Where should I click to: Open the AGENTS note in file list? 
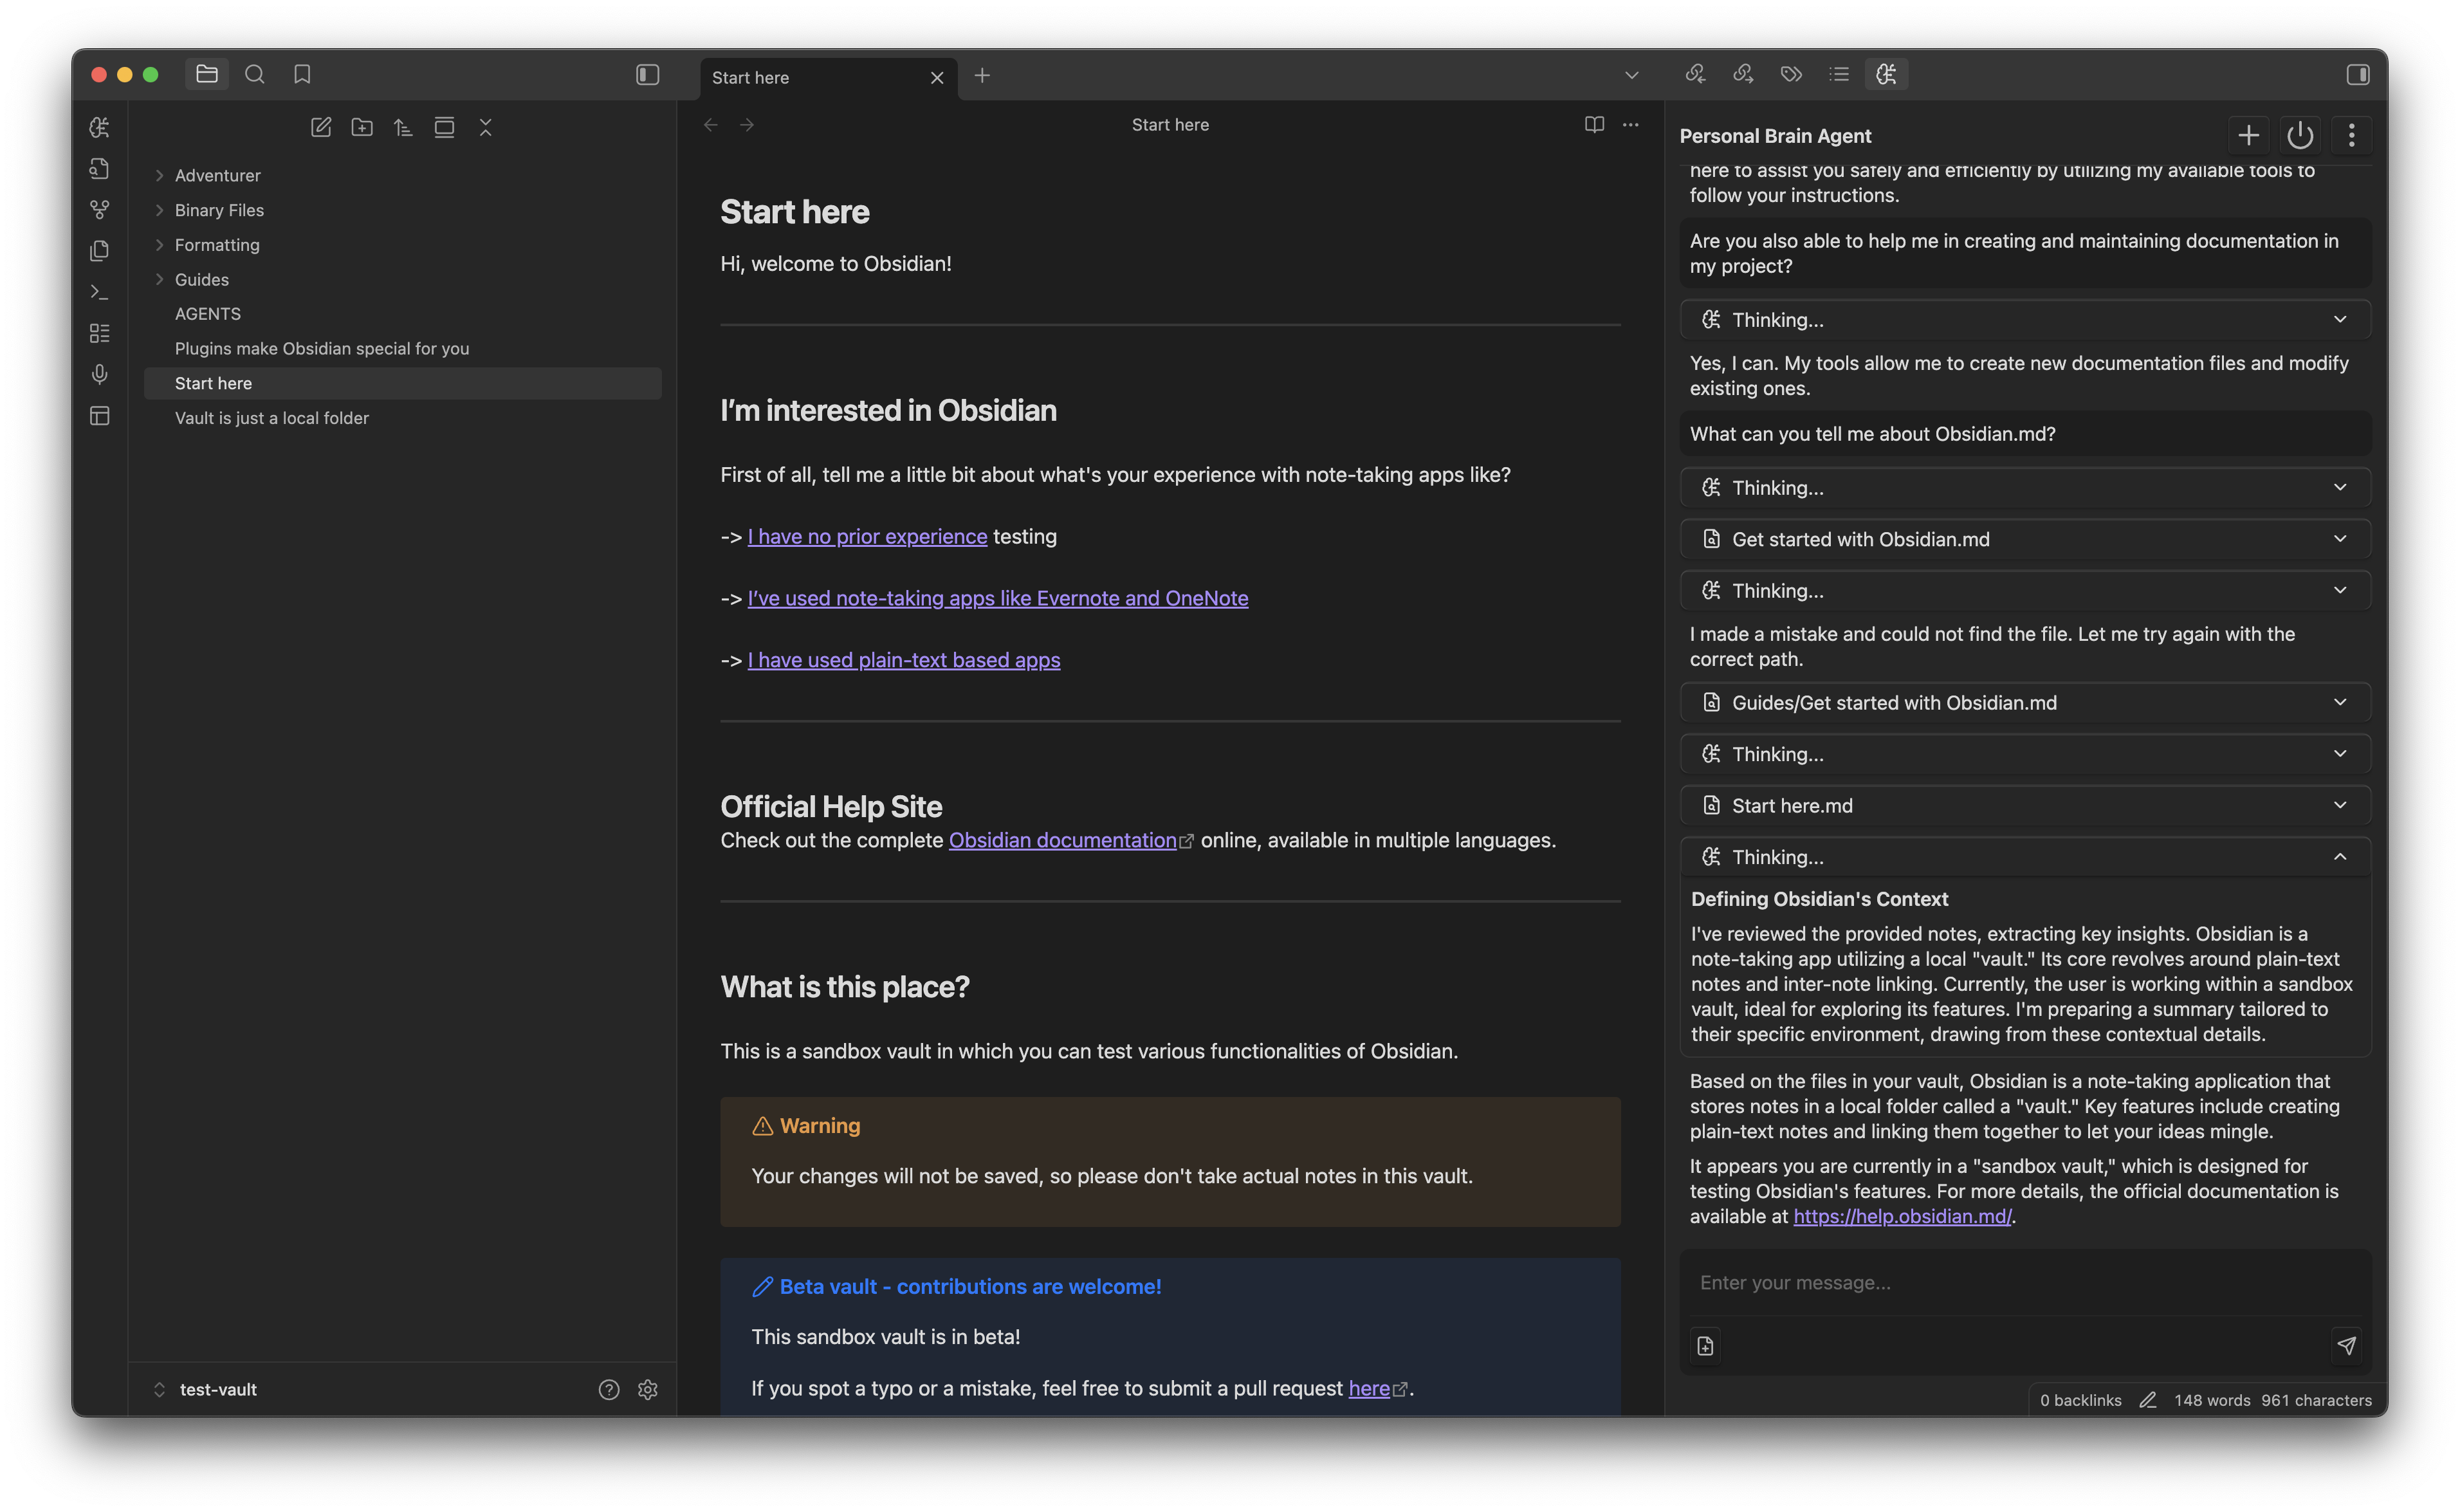(x=208, y=314)
